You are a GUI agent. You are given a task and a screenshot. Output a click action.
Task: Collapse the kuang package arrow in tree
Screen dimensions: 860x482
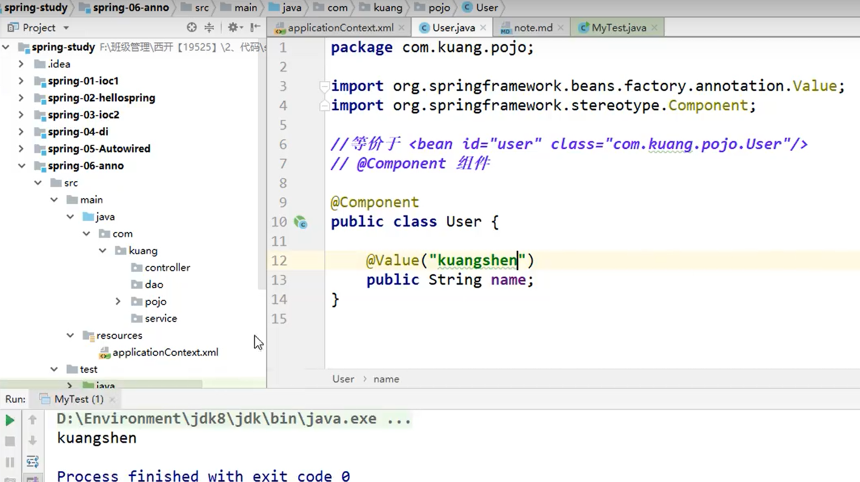pyautogui.click(x=102, y=251)
